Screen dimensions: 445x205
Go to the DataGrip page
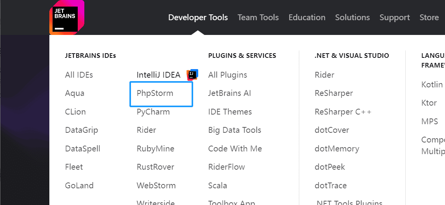(x=82, y=130)
